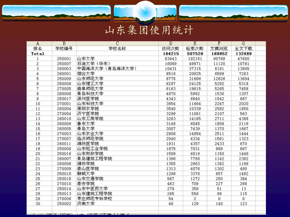Click the 山东中医药大学 cell
Viewport: 290px width, 217px height.
[x=118, y=188]
